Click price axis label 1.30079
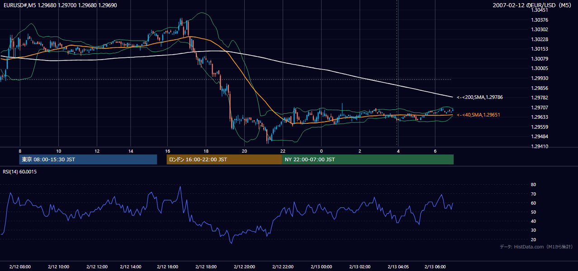578x271 pixels. (540, 59)
